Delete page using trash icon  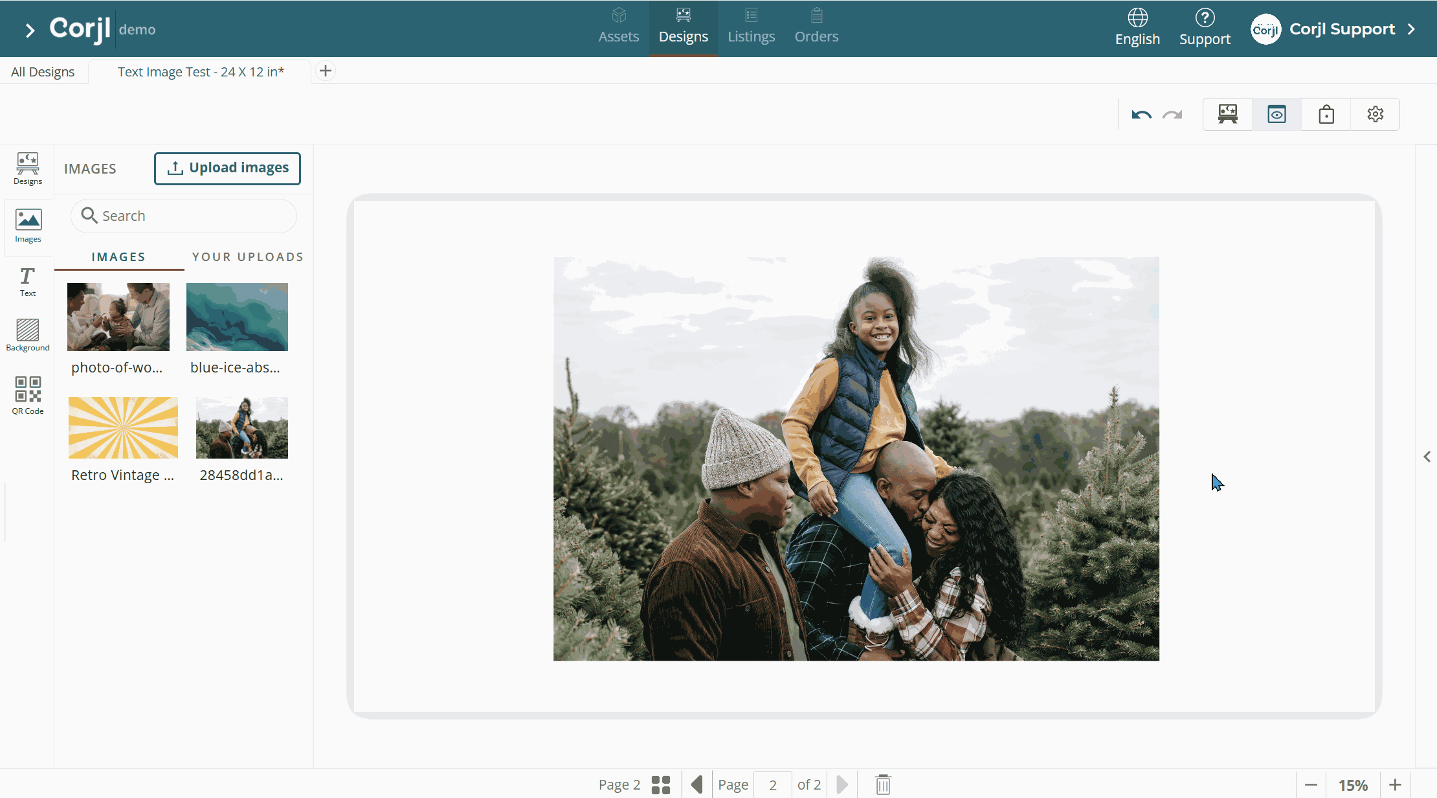click(883, 784)
